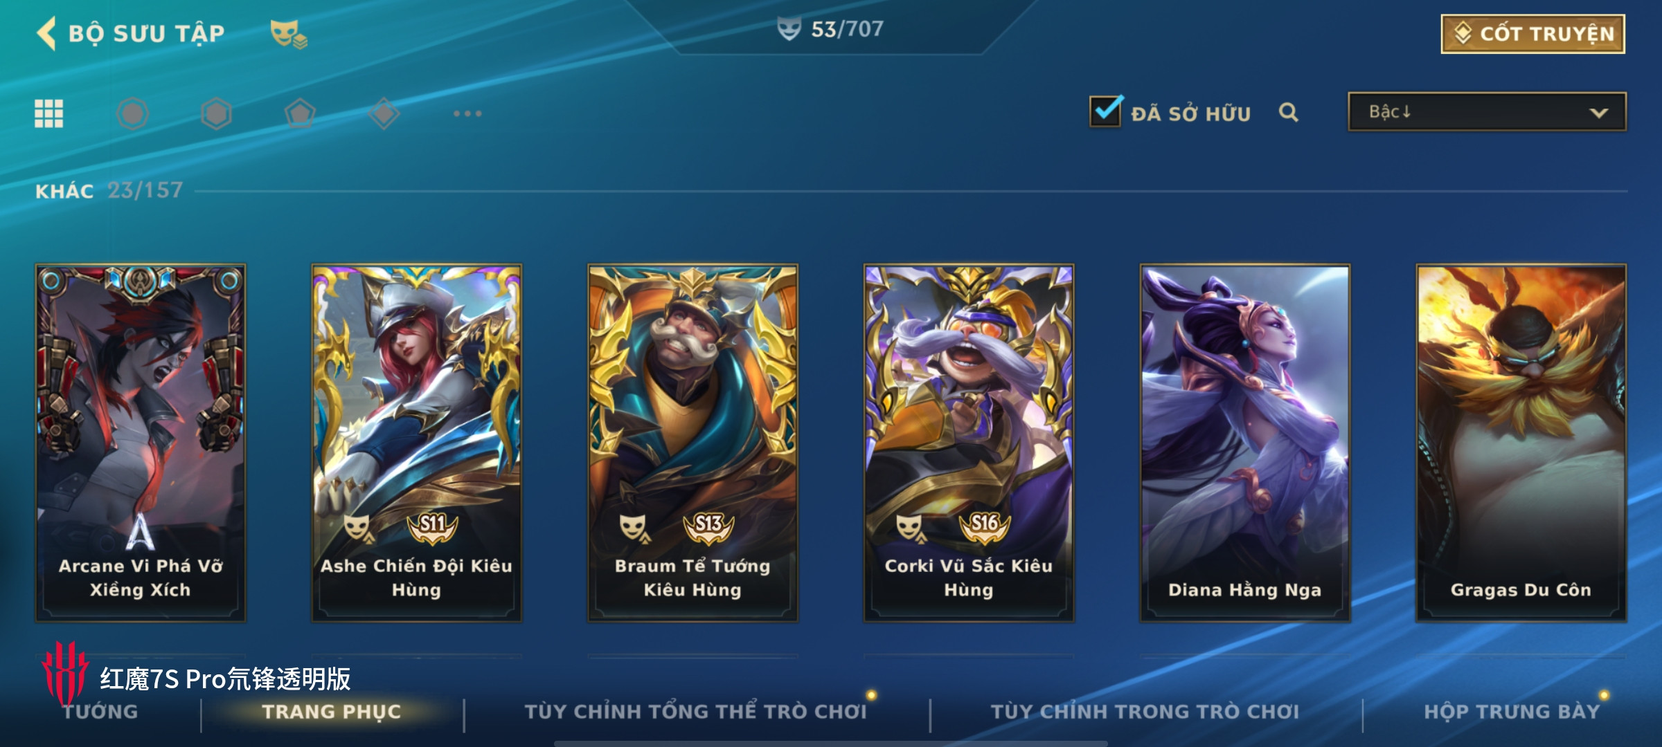Open the Cốt Truyện button
Image resolution: width=1662 pixels, height=747 pixels.
pos(1533,34)
